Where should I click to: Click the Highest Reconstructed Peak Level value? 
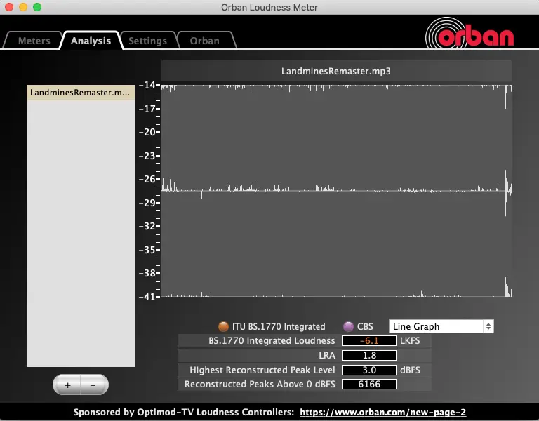(369, 370)
